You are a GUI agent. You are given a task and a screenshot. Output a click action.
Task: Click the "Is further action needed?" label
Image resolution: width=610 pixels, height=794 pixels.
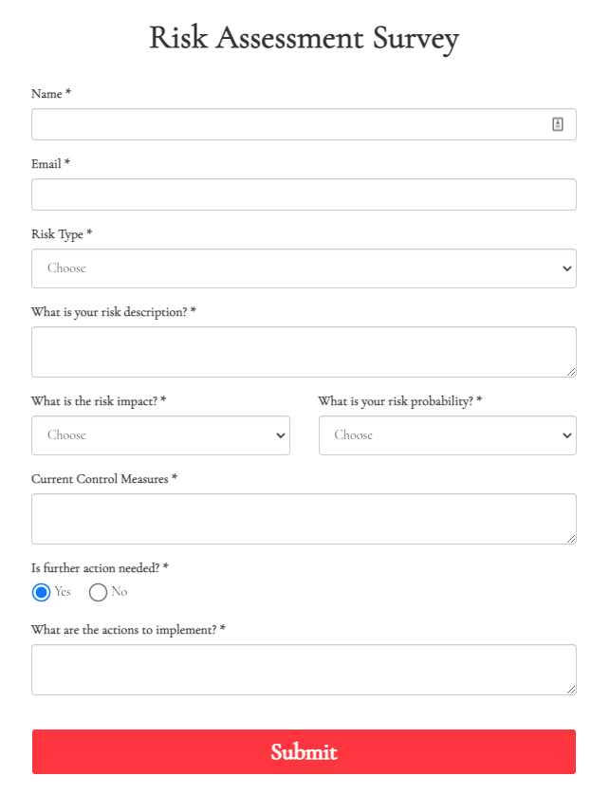(x=100, y=567)
